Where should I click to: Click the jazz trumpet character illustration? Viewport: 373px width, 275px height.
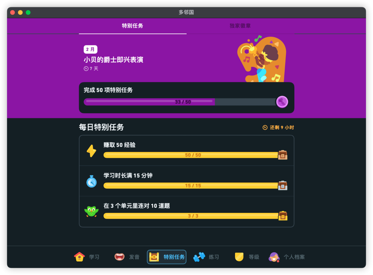click(x=262, y=59)
